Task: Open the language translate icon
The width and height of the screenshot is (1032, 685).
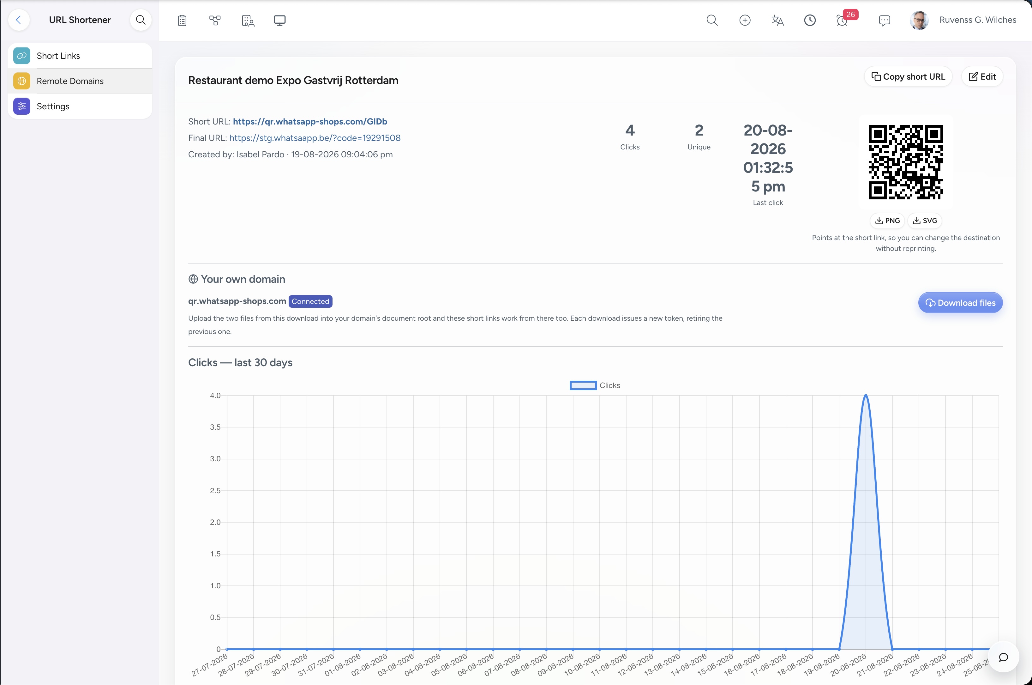Action: point(777,20)
